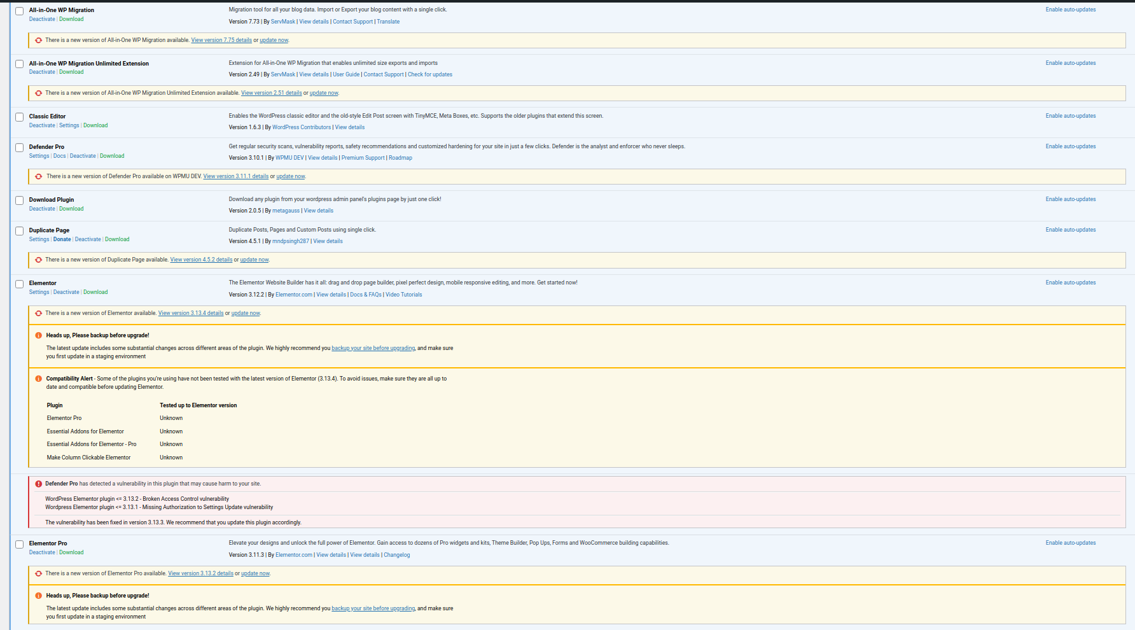Click update icon in All-in-One WP Migration notice

[39, 40]
